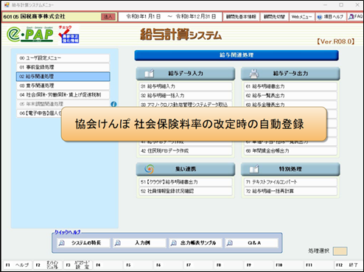Select 03 賞与関連処理

coord(63,86)
